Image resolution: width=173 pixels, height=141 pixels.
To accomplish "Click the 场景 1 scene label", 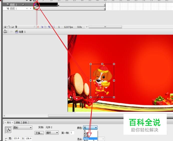I will (x=22, y=32).
